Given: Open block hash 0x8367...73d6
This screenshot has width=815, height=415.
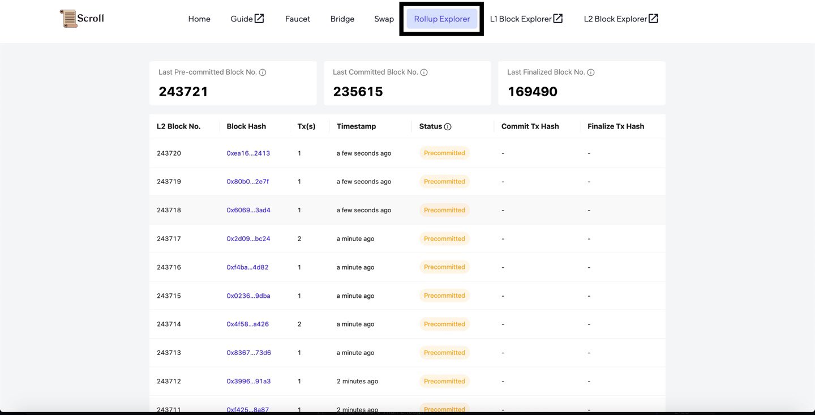Looking at the screenshot, I should (x=249, y=353).
